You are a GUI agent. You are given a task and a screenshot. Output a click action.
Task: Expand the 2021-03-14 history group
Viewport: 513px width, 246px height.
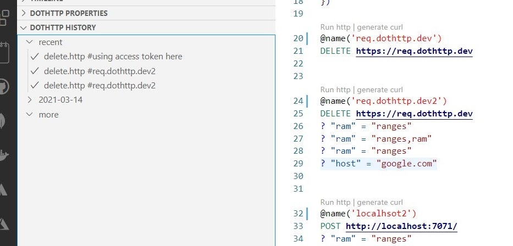click(x=30, y=99)
